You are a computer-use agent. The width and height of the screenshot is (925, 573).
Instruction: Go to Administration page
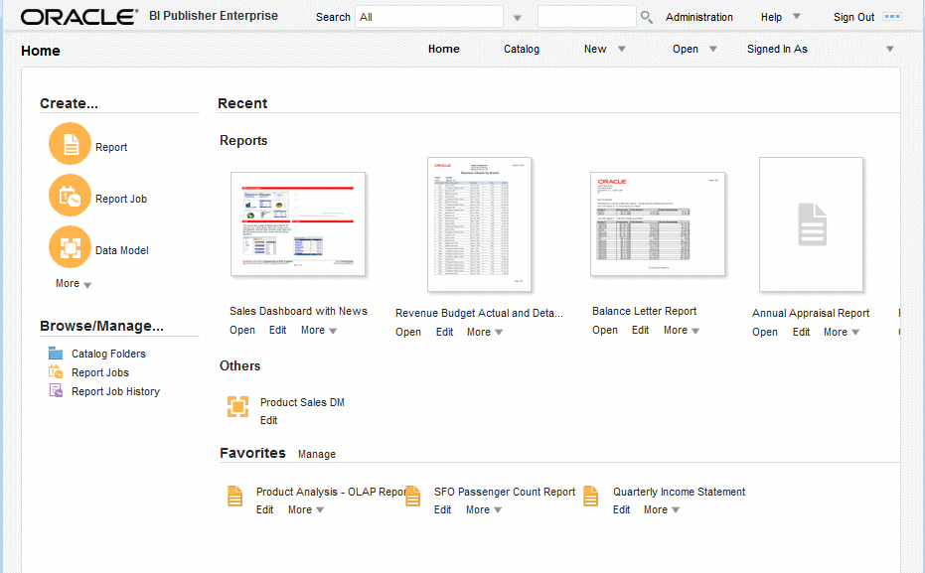pos(699,17)
